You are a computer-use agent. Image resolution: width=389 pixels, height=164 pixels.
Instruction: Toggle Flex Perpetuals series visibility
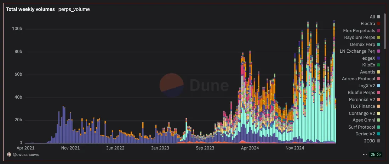point(362,31)
